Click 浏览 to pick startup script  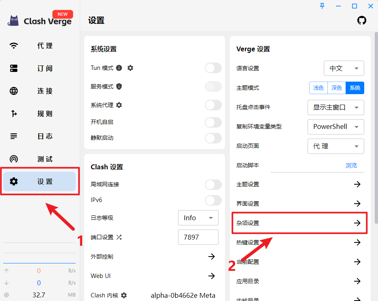pos(351,165)
